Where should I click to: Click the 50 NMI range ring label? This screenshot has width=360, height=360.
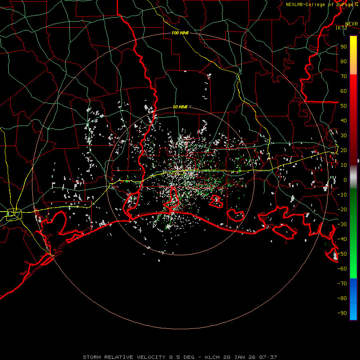coord(180,107)
